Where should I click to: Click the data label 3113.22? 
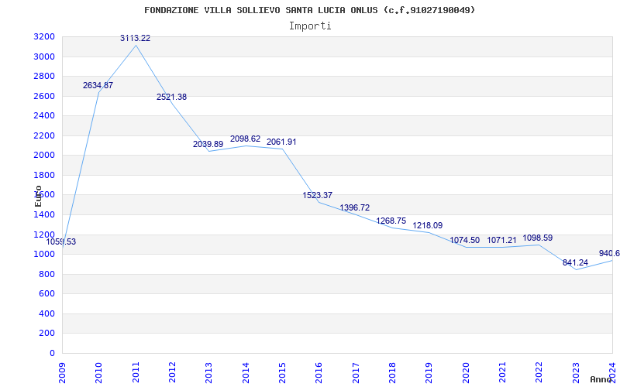pyautogui.click(x=135, y=38)
